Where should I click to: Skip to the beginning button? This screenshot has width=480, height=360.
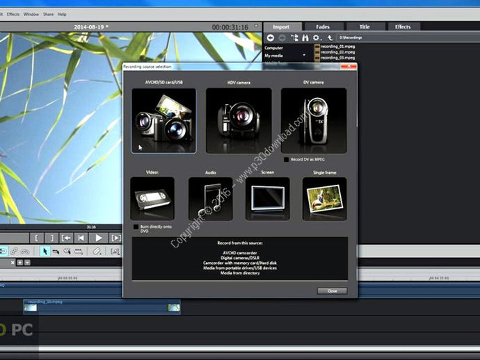81,238
